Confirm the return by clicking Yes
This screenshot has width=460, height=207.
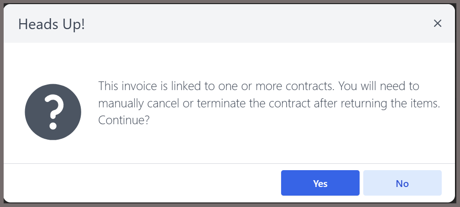[320, 183]
